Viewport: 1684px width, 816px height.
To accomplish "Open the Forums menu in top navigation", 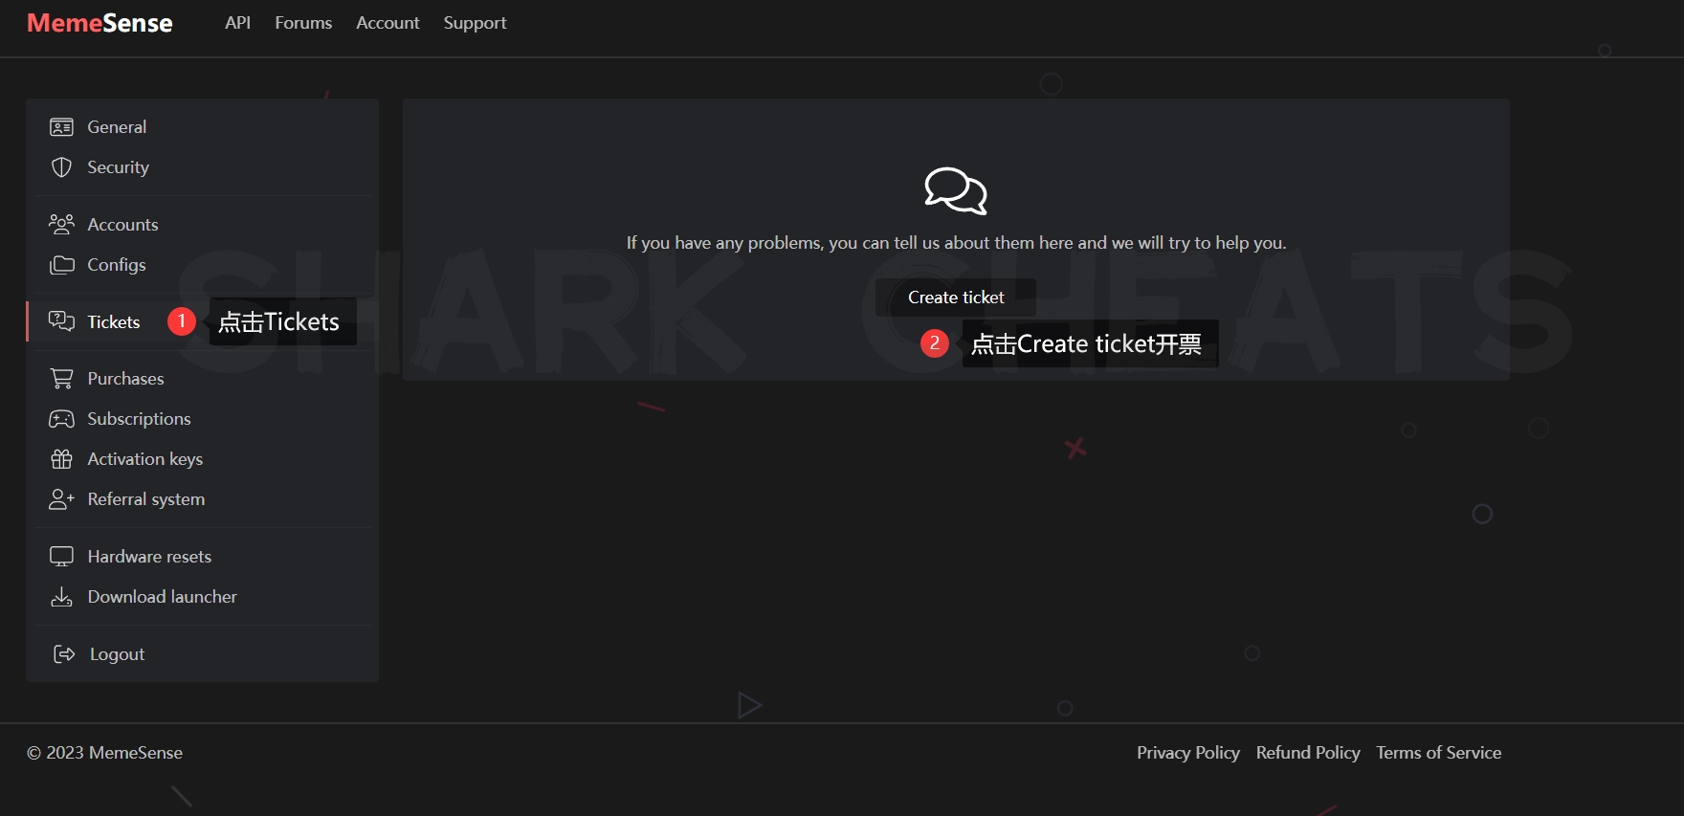I will [303, 23].
